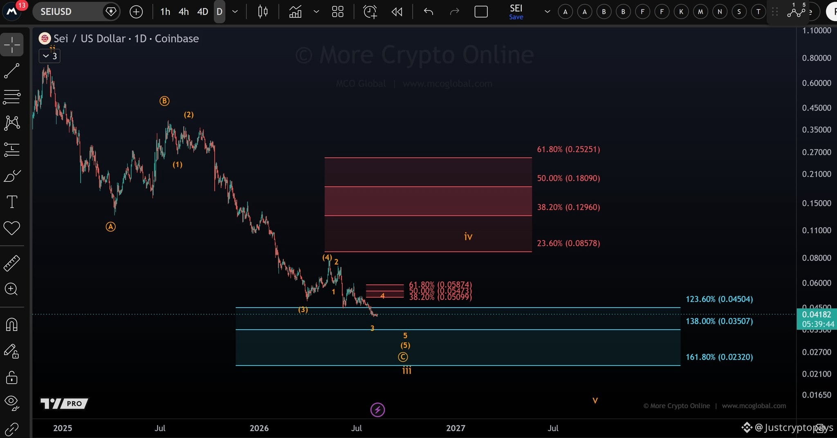Open the heart icons and emoji tool

pyautogui.click(x=12, y=228)
